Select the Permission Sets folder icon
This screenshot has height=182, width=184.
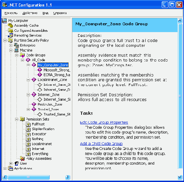(x=22, y=119)
